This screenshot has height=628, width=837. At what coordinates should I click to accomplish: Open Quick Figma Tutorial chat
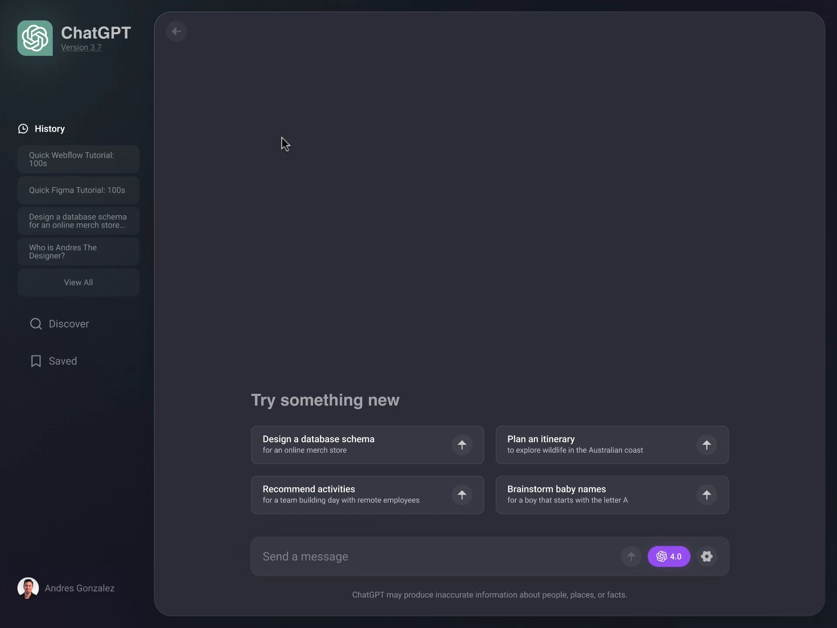78,190
